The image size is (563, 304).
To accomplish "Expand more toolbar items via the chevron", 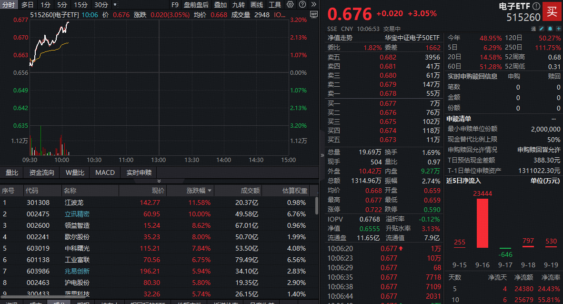I will point(313,5).
